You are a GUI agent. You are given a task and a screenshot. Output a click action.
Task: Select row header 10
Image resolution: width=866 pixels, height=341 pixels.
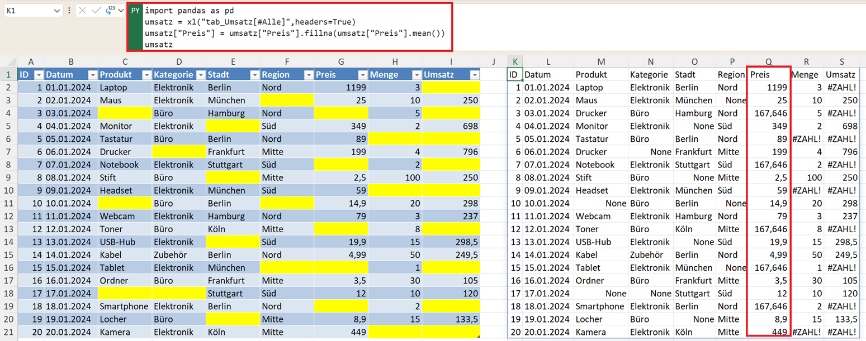[x=8, y=190]
